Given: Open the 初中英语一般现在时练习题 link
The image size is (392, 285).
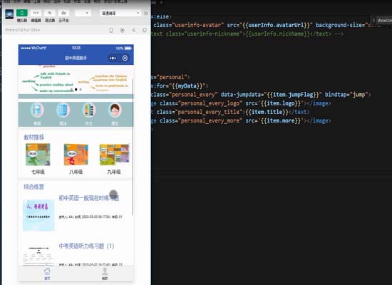Looking at the screenshot, I should pyautogui.click(x=89, y=198).
